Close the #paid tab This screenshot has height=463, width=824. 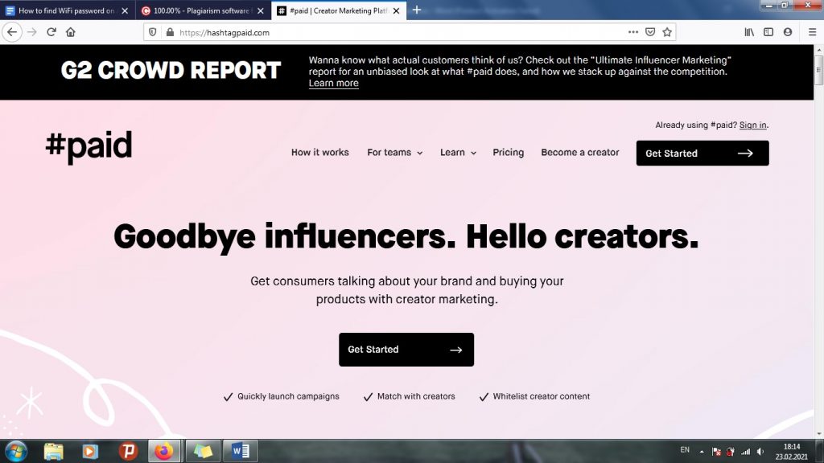(x=396, y=10)
